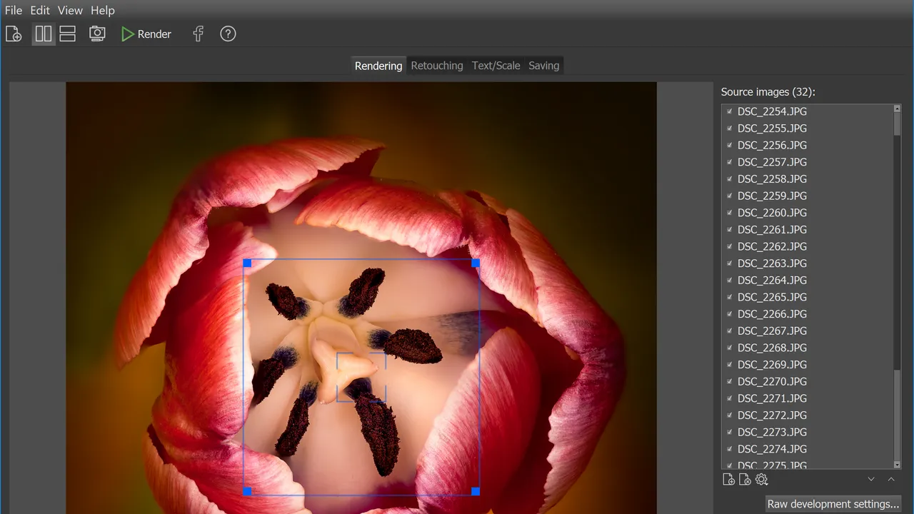Click the remove source image icon below list
This screenshot has width=914, height=514.
pos(745,480)
